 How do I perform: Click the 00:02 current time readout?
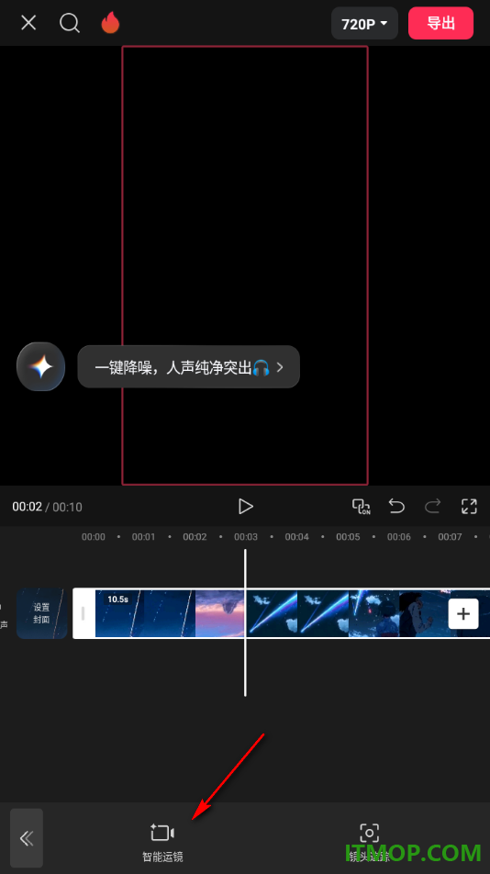pos(28,507)
